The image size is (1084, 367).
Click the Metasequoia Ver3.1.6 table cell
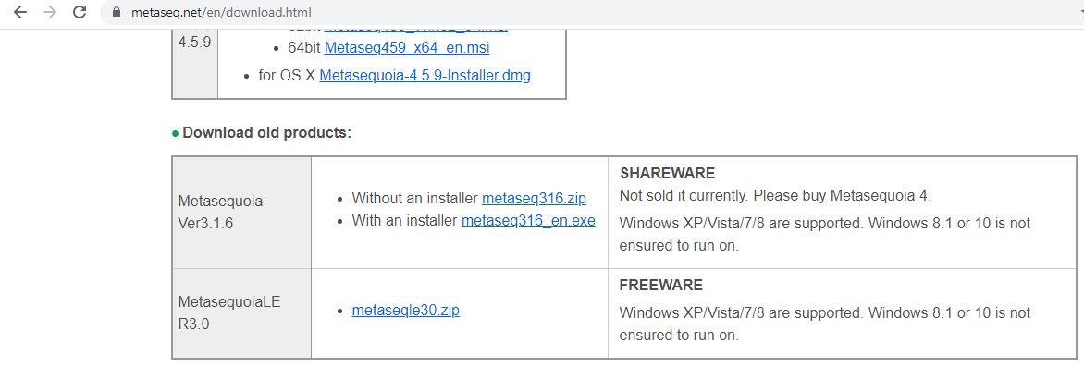(241, 213)
